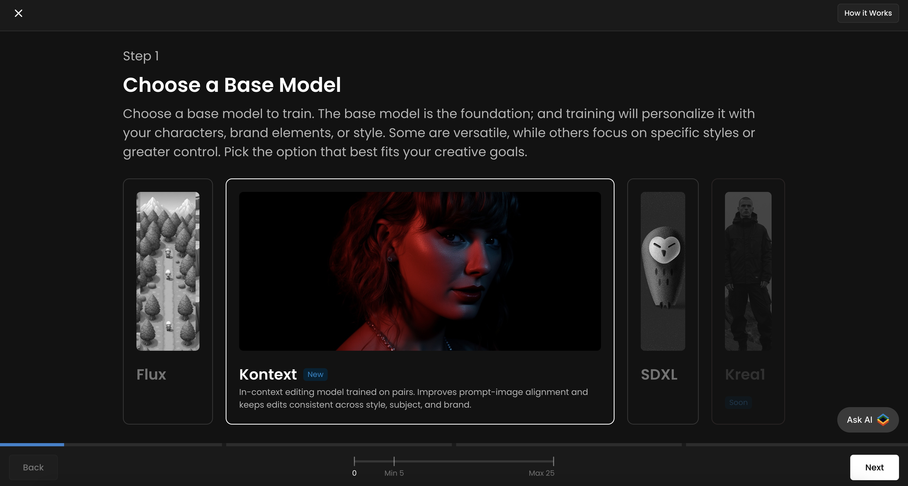Open the Ask AI assistant

click(x=859, y=420)
